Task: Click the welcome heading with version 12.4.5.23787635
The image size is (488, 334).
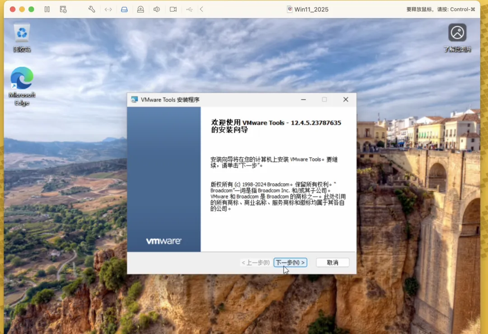Action: pyautogui.click(x=276, y=126)
